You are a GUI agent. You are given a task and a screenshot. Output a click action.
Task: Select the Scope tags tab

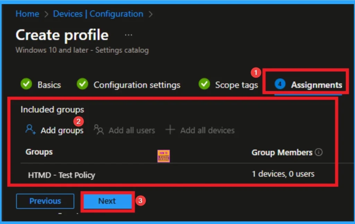tap(236, 85)
